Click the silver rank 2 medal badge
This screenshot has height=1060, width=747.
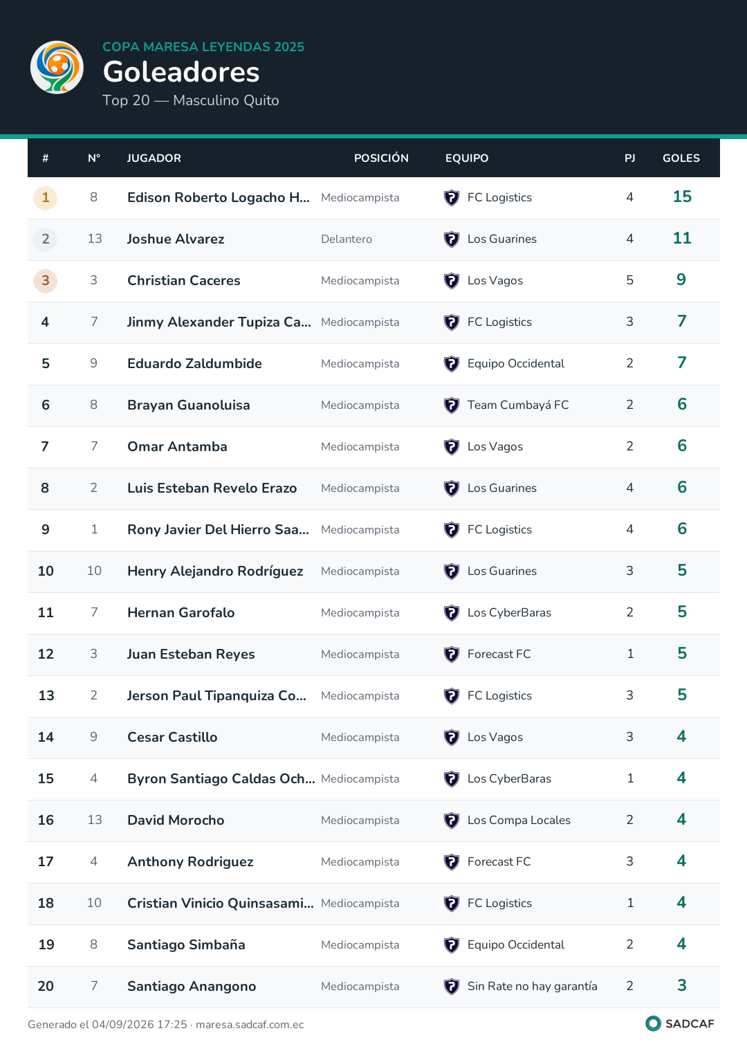click(46, 239)
